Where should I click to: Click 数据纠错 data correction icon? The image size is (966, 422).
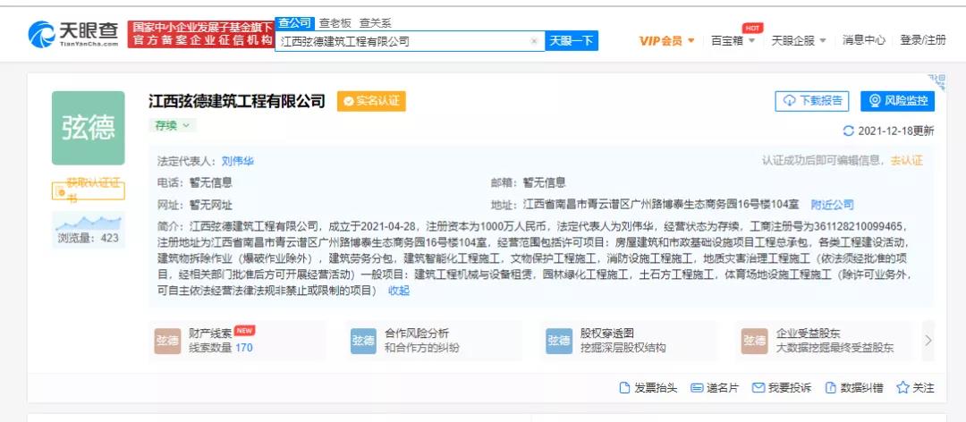831,388
